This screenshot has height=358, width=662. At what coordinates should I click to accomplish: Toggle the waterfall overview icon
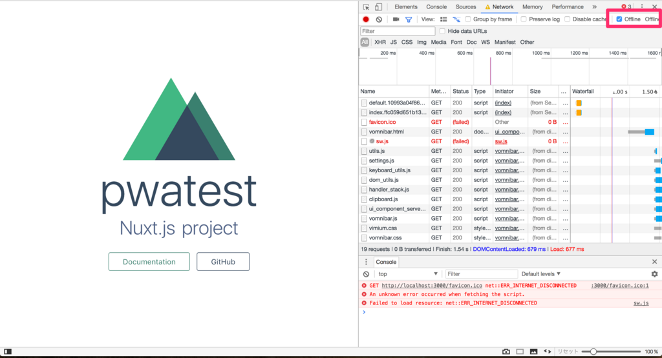click(x=456, y=19)
